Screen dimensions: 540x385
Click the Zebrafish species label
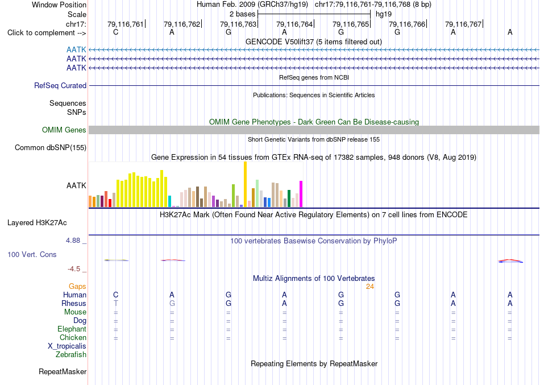(x=71, y=354)
